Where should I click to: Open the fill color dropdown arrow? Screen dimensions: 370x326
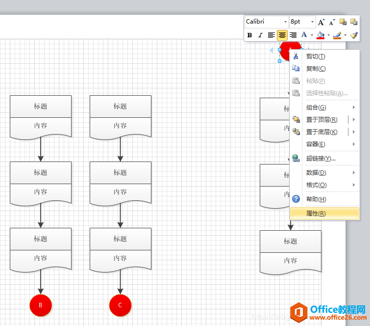328,35
